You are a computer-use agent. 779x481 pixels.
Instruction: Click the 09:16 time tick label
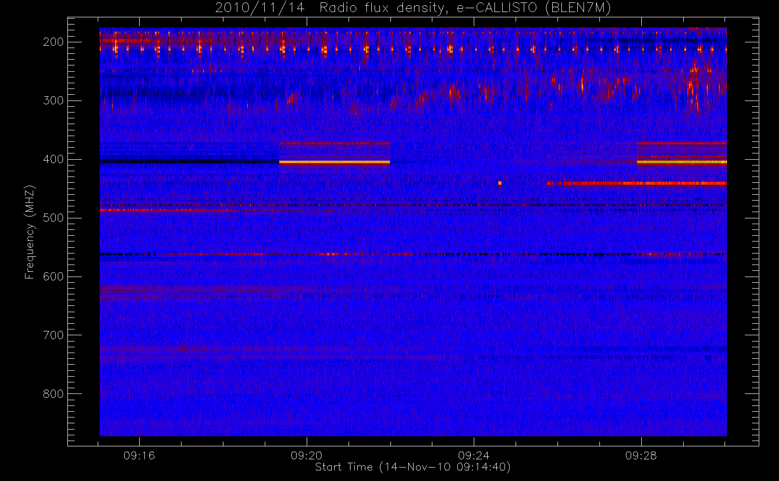[x=139, y=456]
